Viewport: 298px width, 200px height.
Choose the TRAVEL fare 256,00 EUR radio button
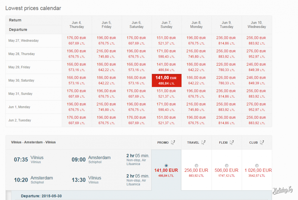[x=196, y=165]
